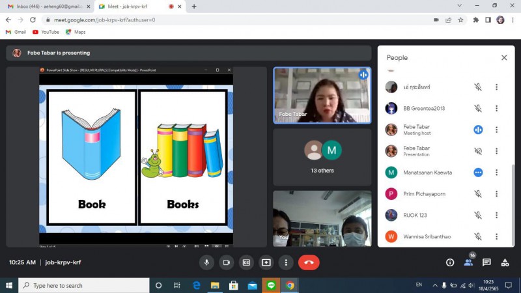Screen dimensions: 521x293
Task: Click the Present now screen share icon
Action: coord(266,262)
